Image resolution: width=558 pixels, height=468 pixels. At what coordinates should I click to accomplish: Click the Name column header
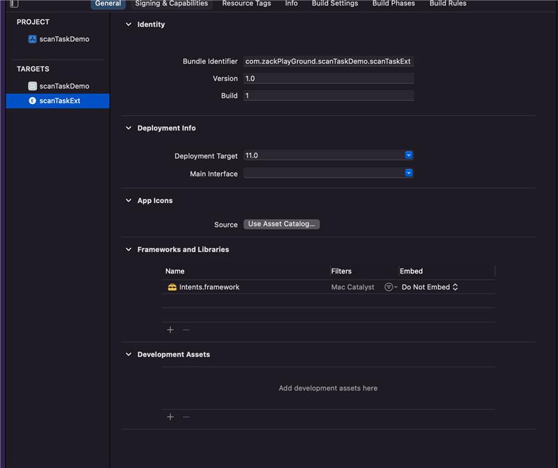pyautogui.click(x=175, y=271)
